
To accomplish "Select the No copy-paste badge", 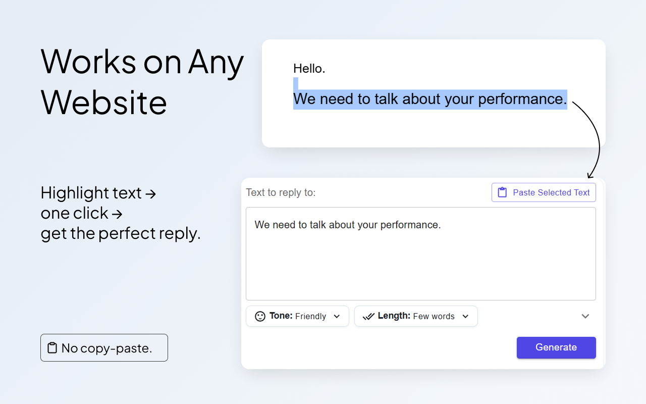I will 104,347.
